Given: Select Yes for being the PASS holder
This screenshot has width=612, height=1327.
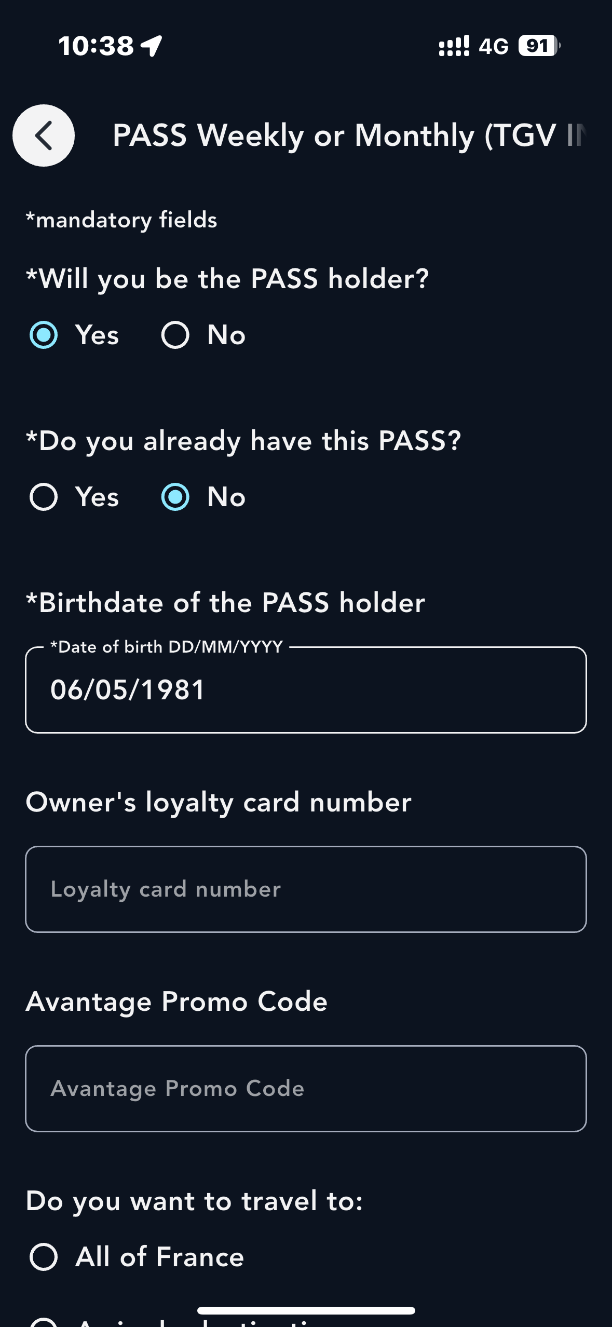Looking at the screenshot, I should tap(44, 335).
